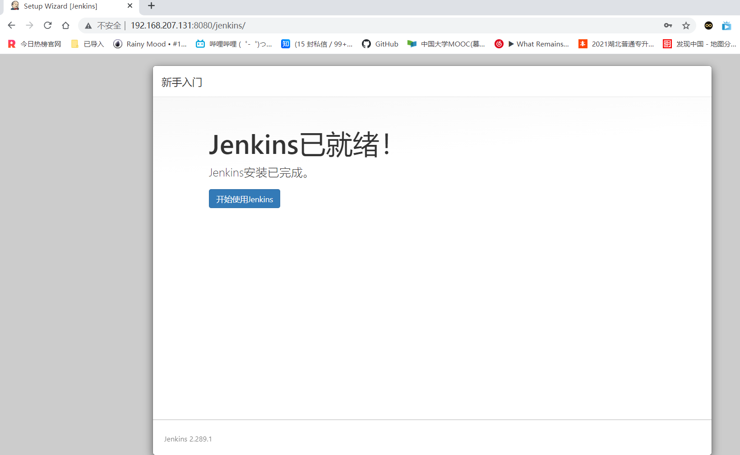This screenshot has height=455, width=740.
Task: Click the browser forward arrow
Action: coord(30,25)
